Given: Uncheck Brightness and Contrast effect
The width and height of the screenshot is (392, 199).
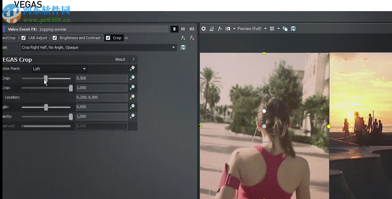Looking at the screenshot, I should click(x=55, y=38).
